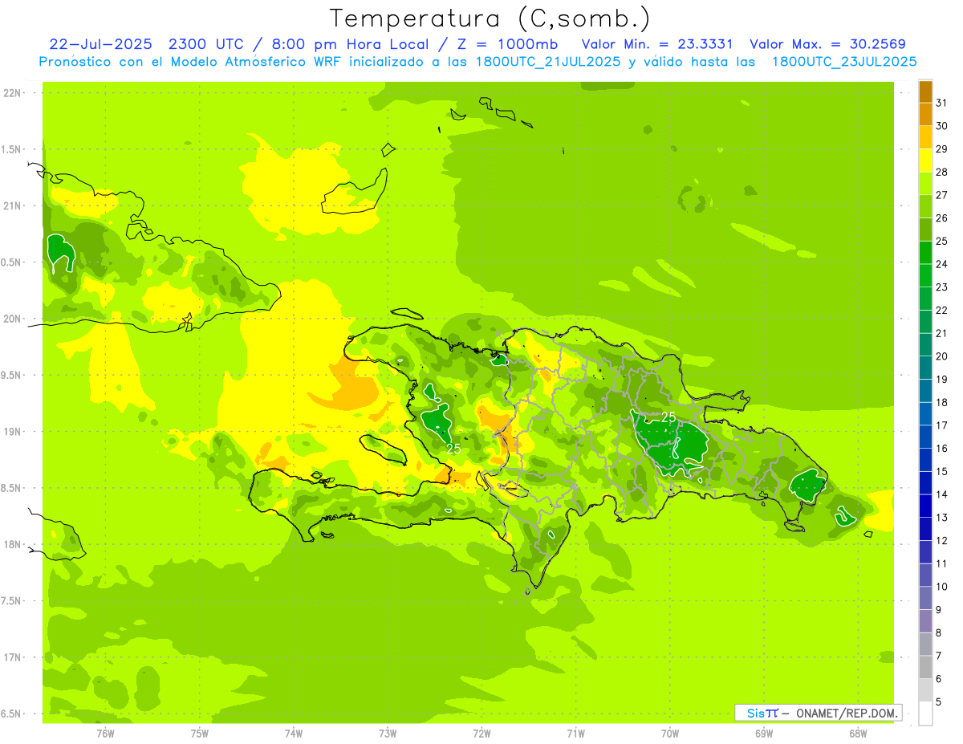Click the "18N" latitude axis label

click(x=12, y=544)
